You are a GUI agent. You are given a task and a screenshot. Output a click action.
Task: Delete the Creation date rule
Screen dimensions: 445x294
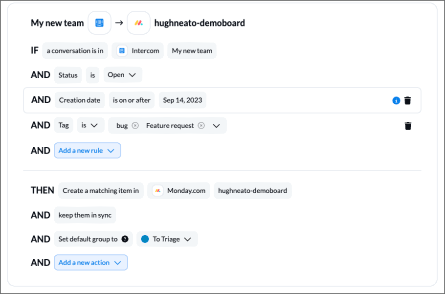pos(407,100)
